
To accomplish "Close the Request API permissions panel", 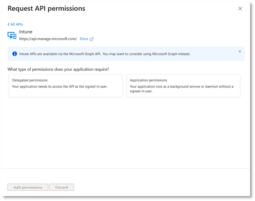I will pyautogui.click(x=240, y=9).
